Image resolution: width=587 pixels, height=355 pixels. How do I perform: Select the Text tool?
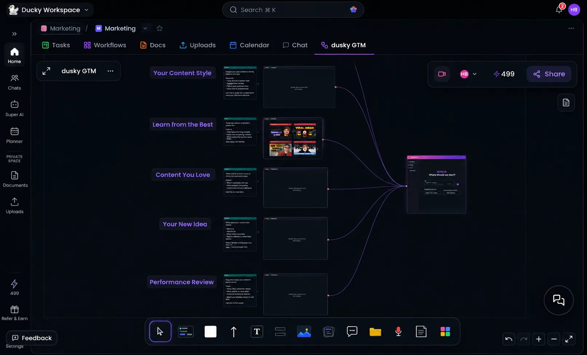pyautogui.click(x=257, y=331)
